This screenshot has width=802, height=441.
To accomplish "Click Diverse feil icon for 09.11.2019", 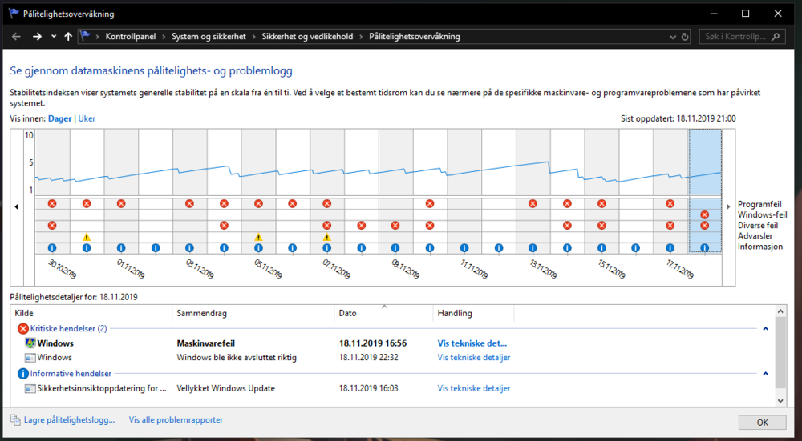I will (x=395, y=226).
